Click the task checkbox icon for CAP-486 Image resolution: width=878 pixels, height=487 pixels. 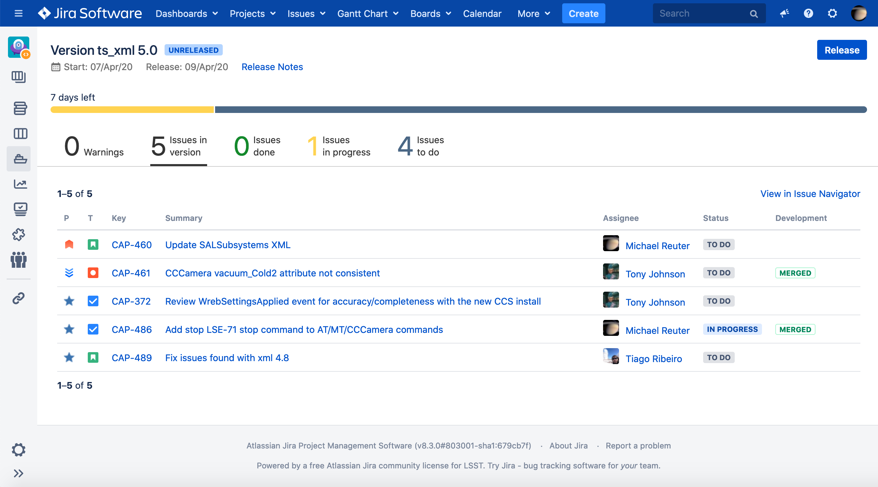(93, 329)
